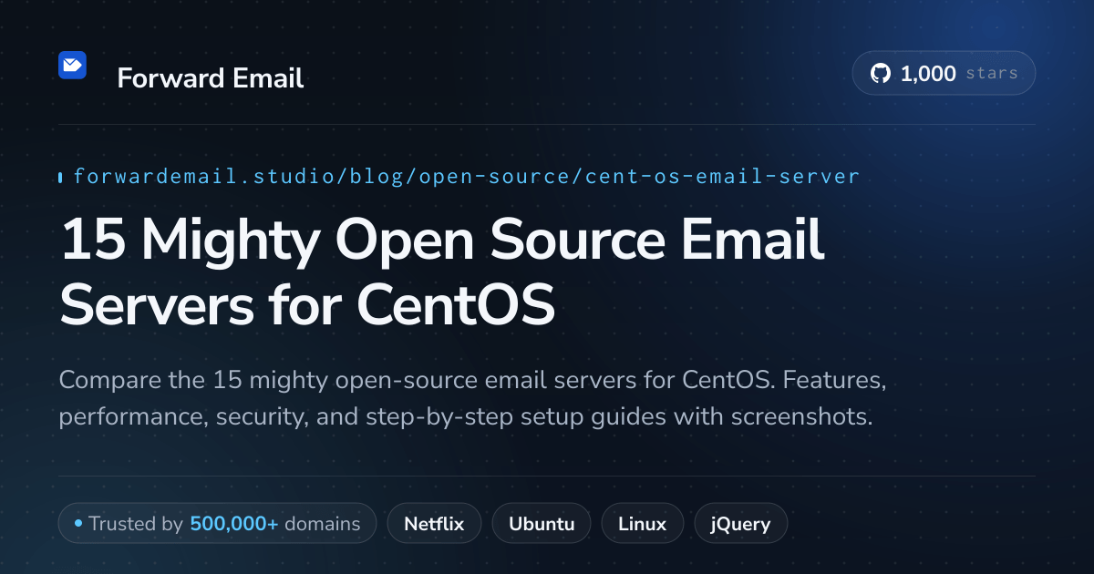Image resolution: width=1094 pixels, height=574 pixels.
Task: Click the blue dot in Trusted badge
Action: [x=78, y=524]
